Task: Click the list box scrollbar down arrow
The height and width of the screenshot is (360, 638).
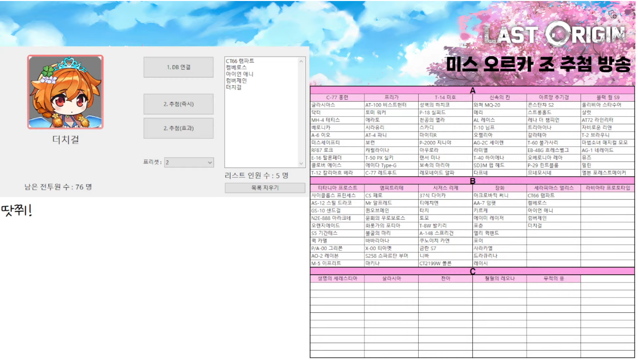Action: (x=301, y=163)
